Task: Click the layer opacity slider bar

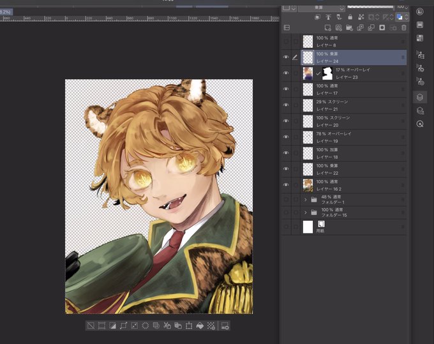Action: (371, 7)
